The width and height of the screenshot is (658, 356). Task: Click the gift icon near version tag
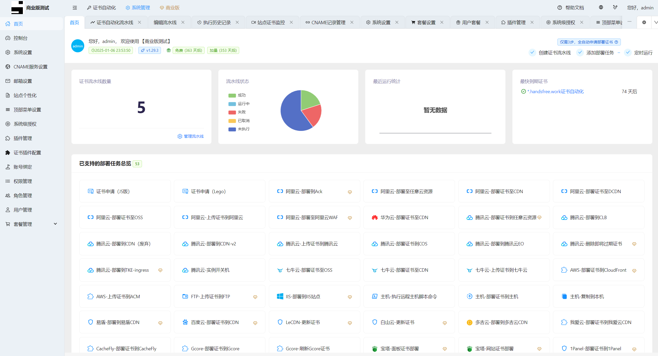click(168, 50)
